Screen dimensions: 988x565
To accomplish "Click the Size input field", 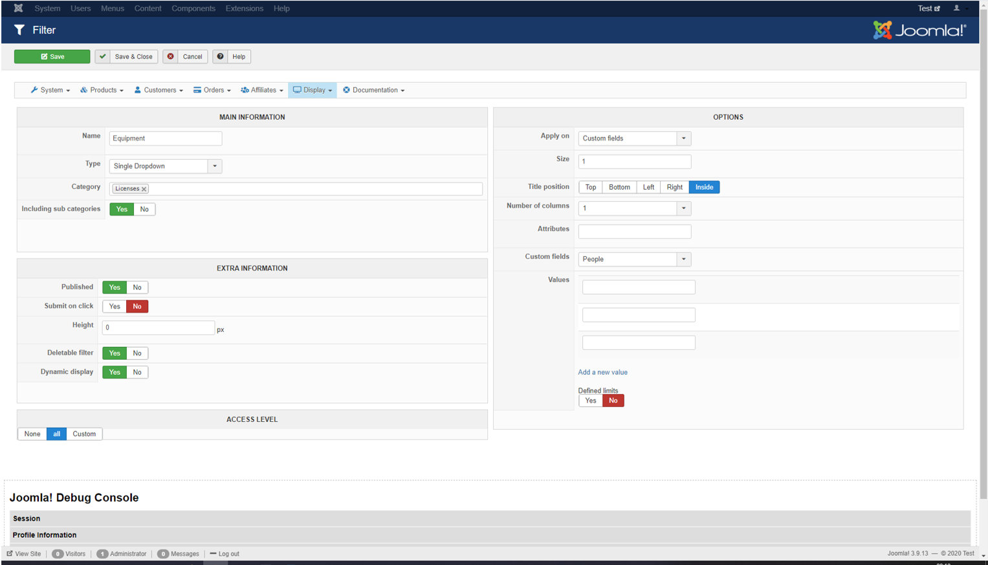I will [635, 161].
